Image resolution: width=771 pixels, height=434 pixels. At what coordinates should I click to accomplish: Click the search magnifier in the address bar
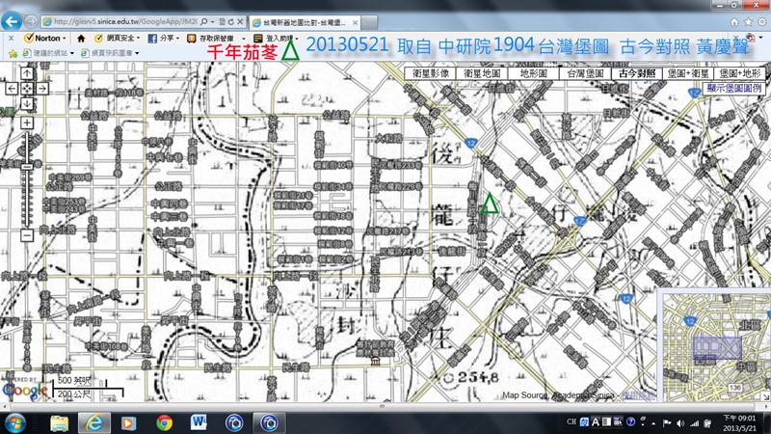[204, 21]
